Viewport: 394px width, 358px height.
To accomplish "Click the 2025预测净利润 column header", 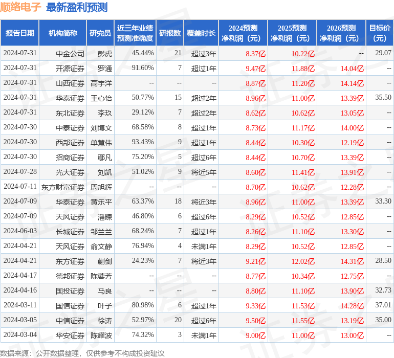I will point(292,33).
